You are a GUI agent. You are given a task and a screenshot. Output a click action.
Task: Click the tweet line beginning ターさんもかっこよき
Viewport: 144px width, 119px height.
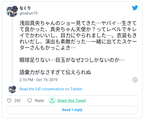pos(48,48)
